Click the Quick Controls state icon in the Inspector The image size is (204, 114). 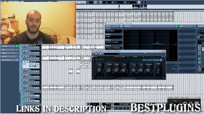coord(17,60)
